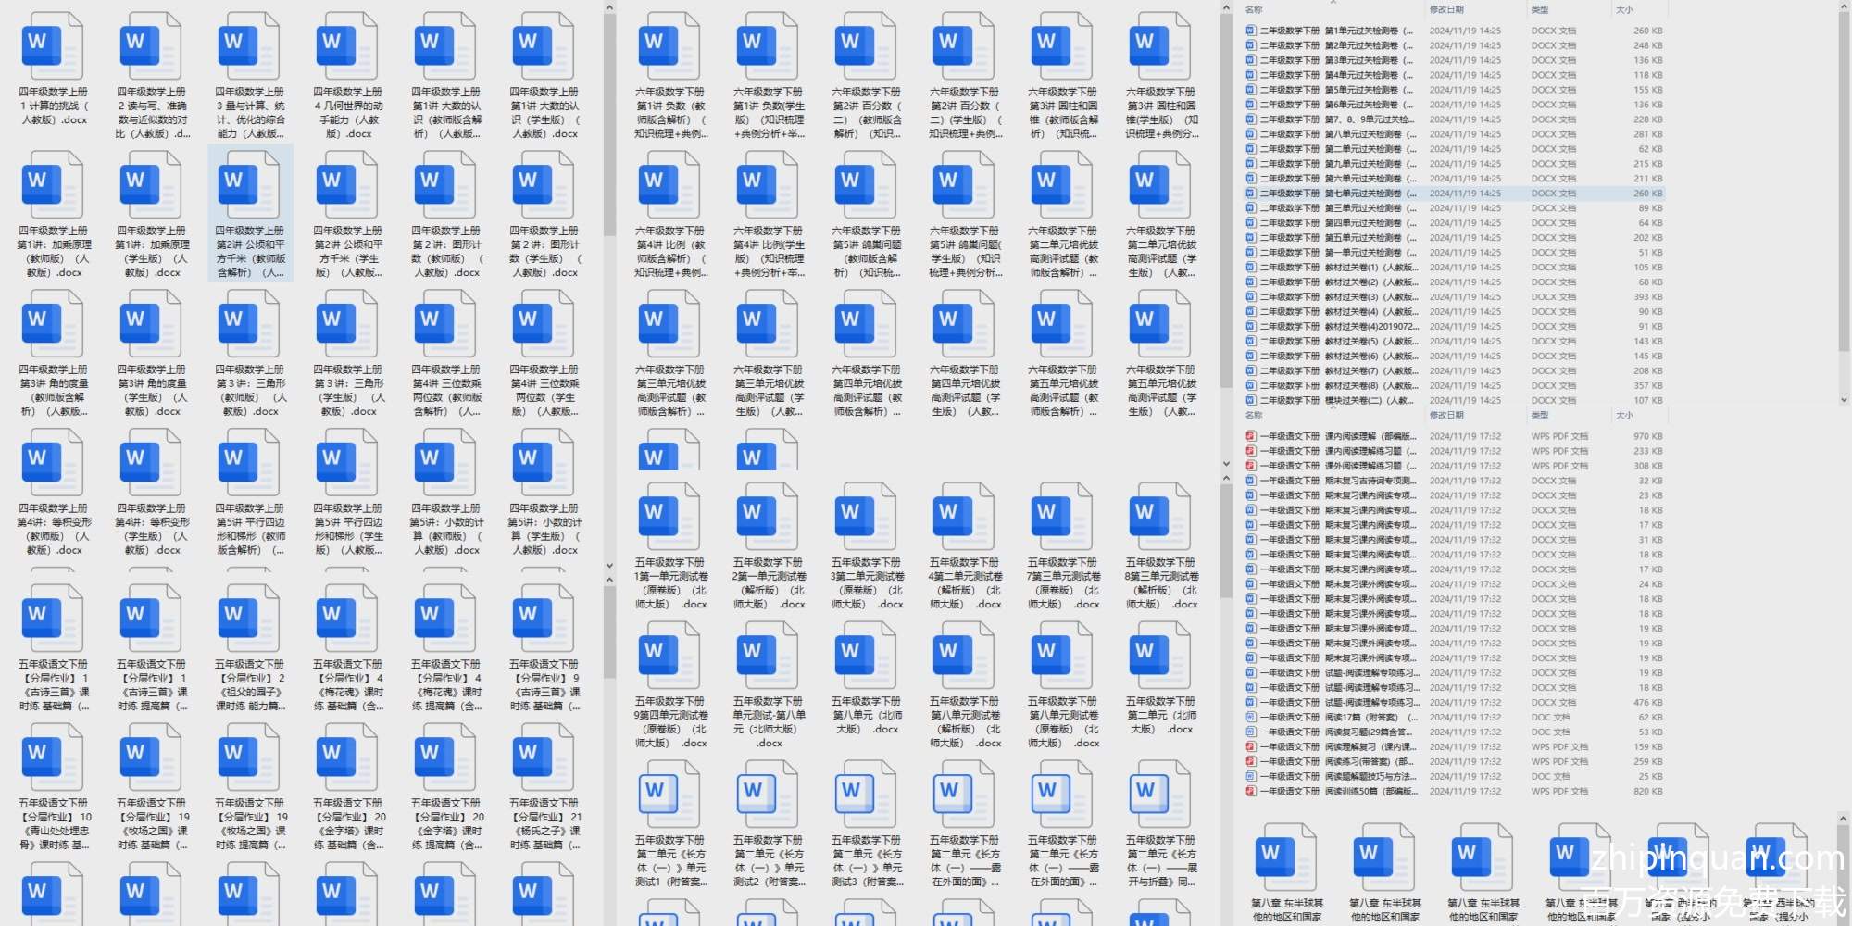Select row '阅读复习题(29篇含答...'
The height and width of the screenshot is (926, 1852).
[x=1454, y=732]
